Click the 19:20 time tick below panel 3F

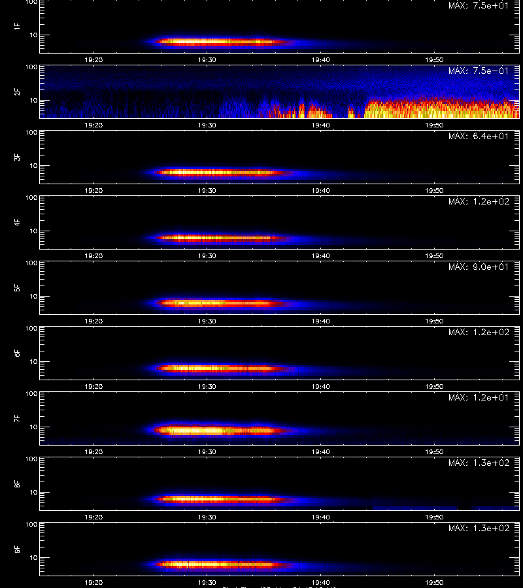(x=93, y=190)
